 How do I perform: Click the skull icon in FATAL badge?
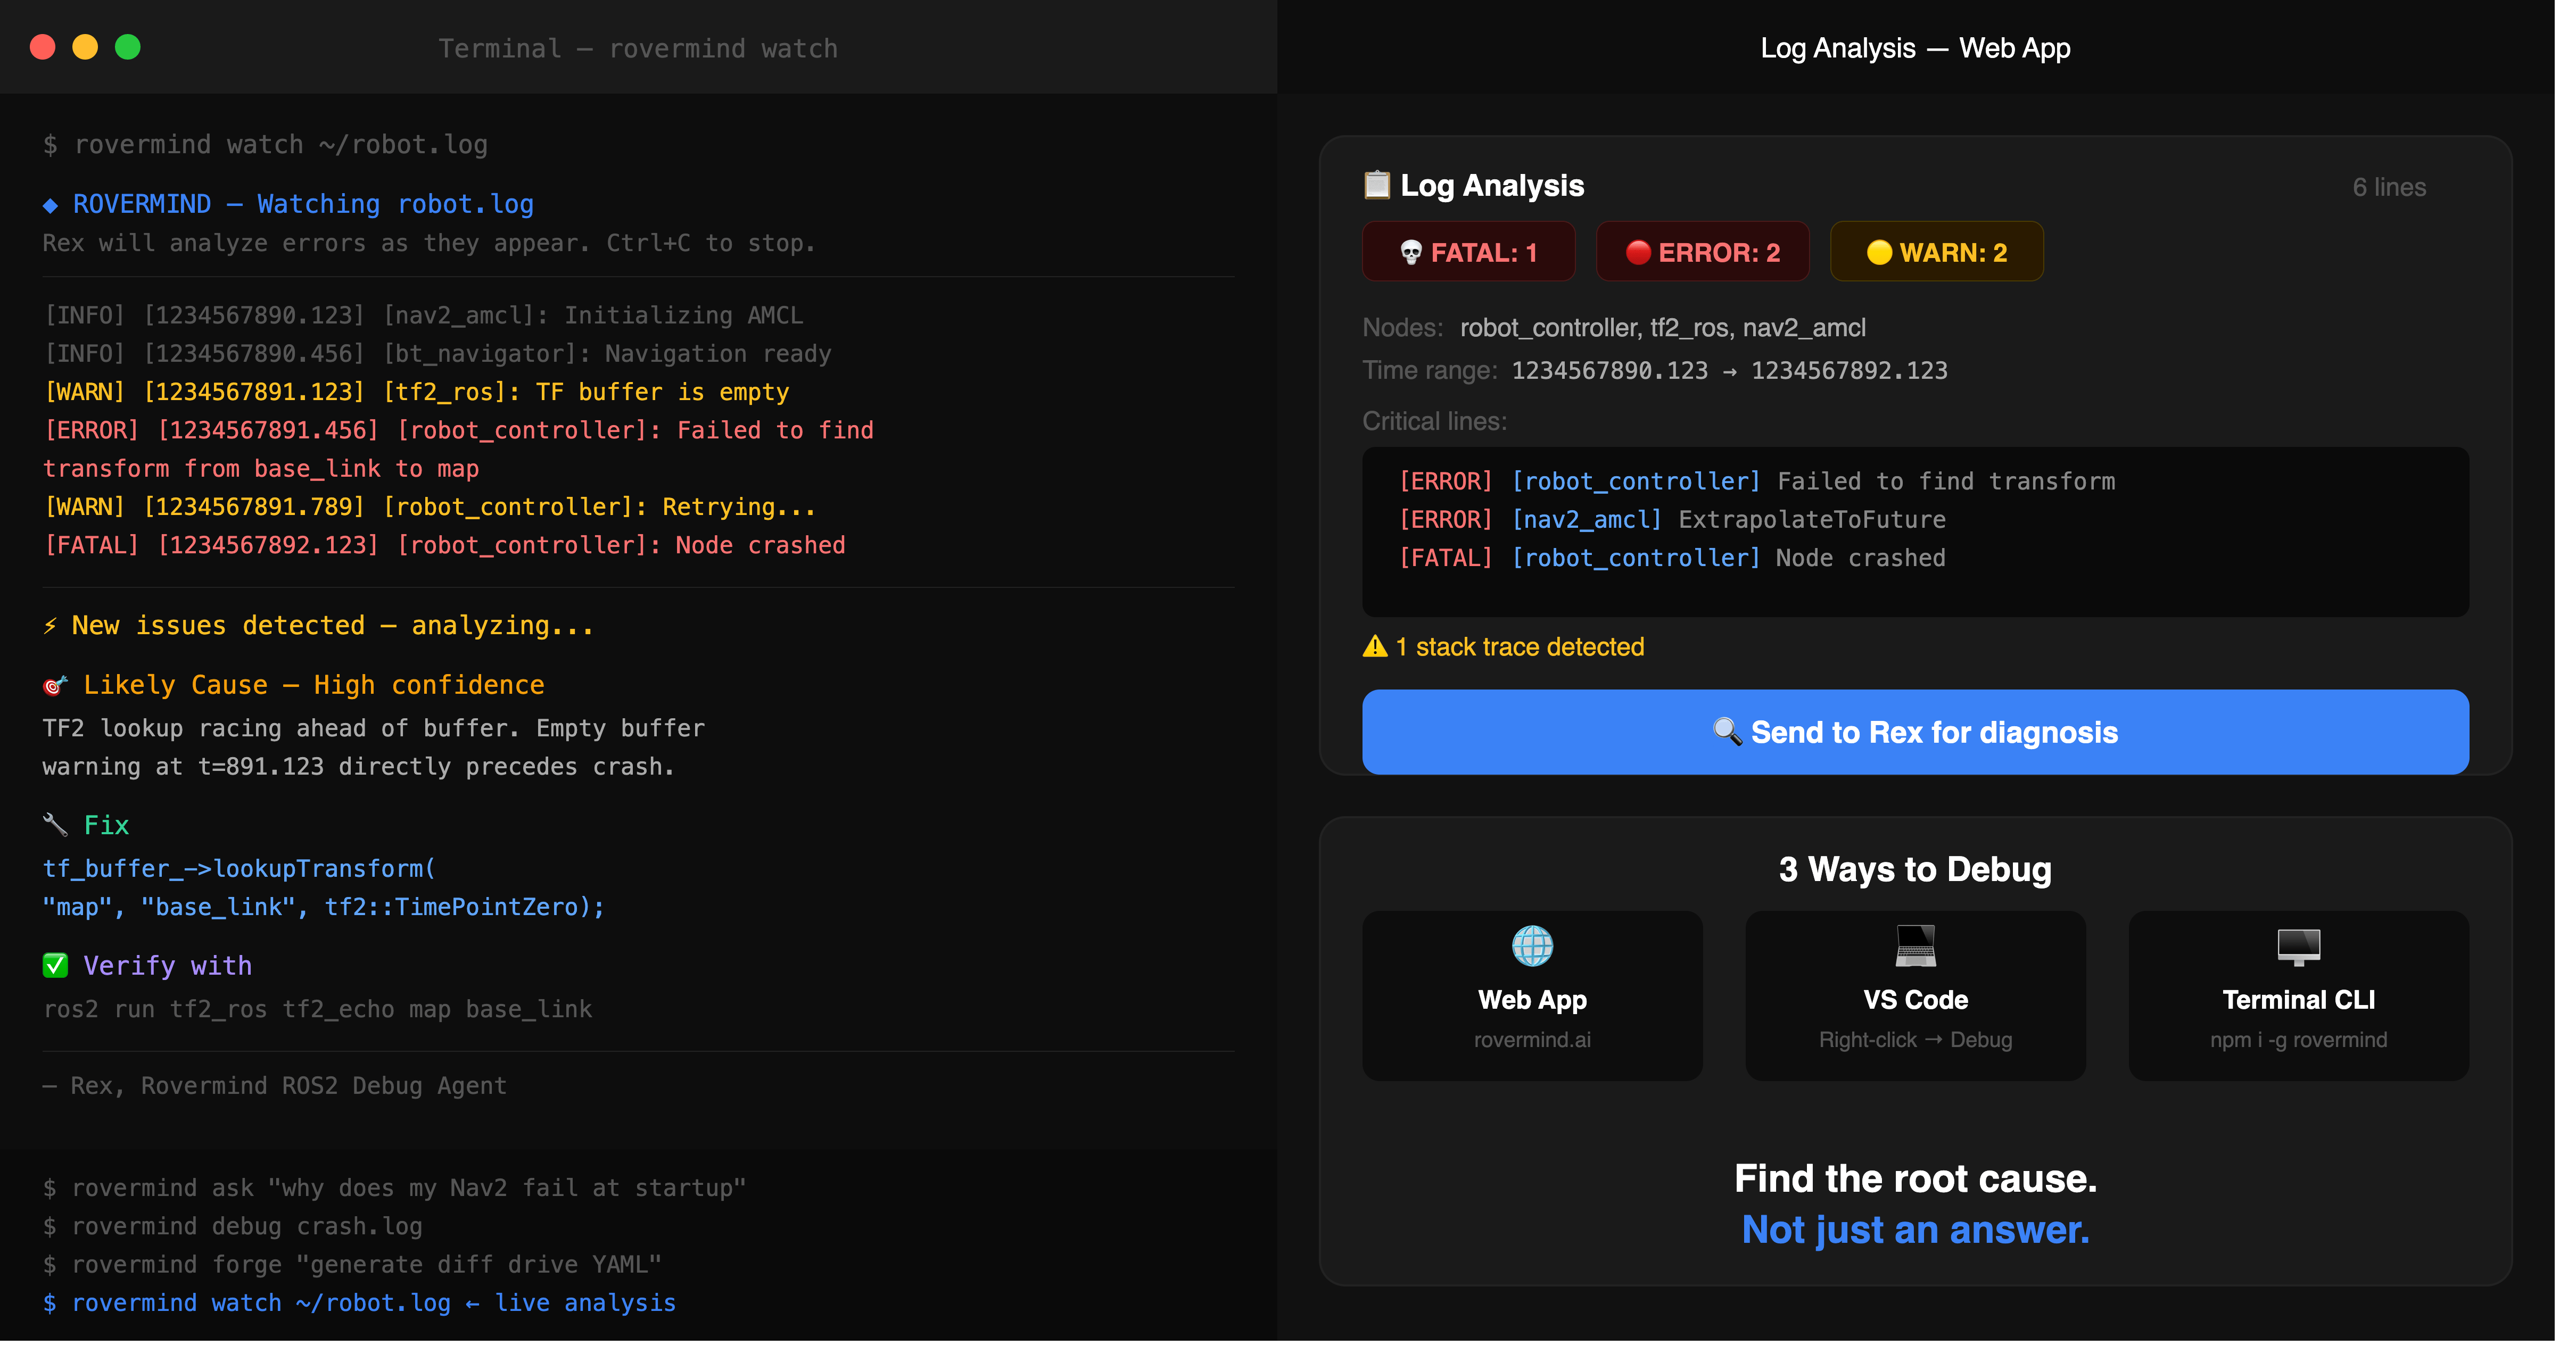[x=1410, y=253]
